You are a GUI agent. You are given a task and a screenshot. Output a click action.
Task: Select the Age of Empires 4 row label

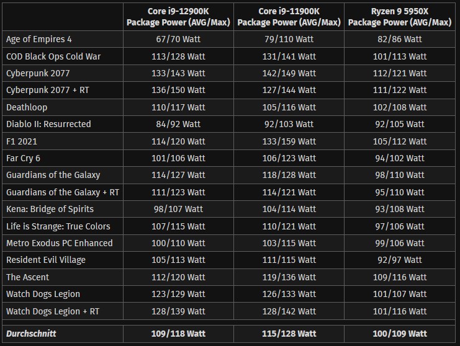[x=39, y=39]
